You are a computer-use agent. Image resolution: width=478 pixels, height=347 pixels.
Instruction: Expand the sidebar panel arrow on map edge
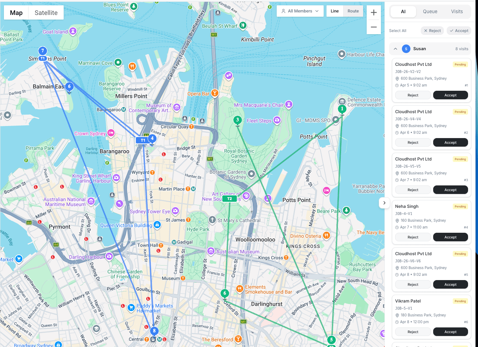(384, 203)
